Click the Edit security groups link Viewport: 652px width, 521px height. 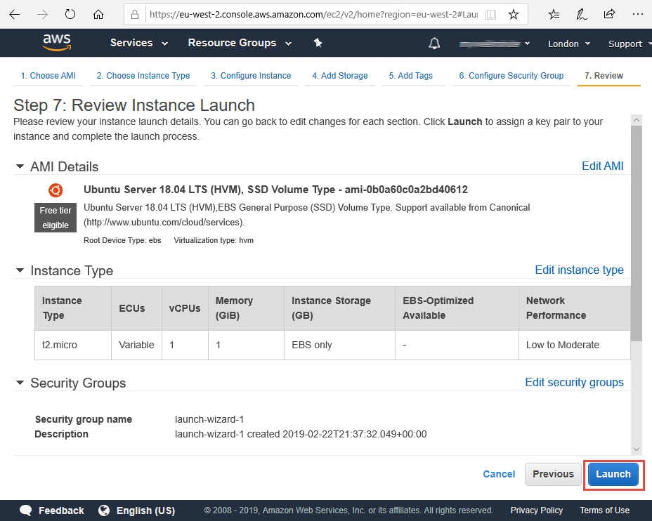[x=574, y=382]
